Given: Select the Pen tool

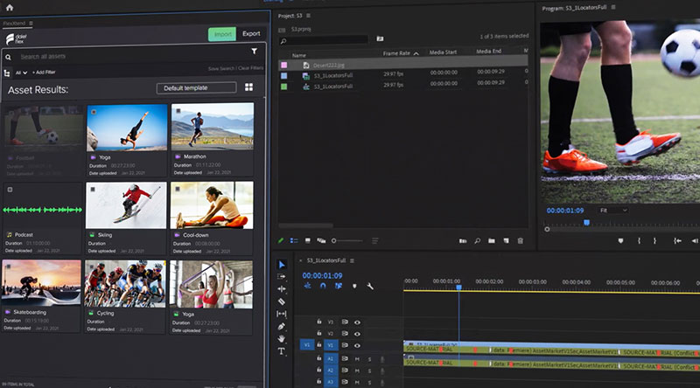Looking at the screenshot, I should [x=281, y=327].
